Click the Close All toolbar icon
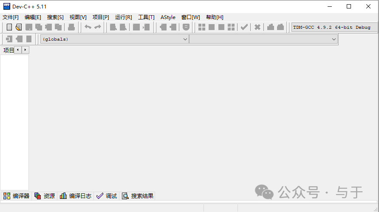 click(x=58, y=27)
